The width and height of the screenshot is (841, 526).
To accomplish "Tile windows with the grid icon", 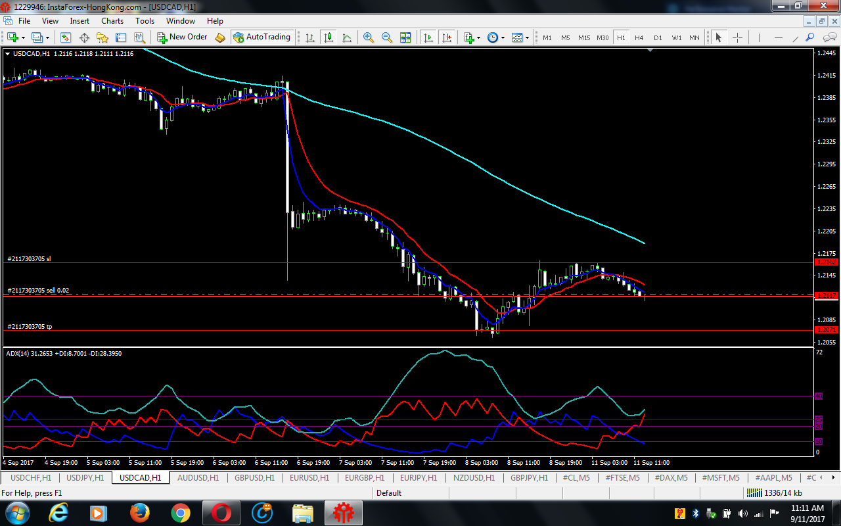I will [405, 37].
